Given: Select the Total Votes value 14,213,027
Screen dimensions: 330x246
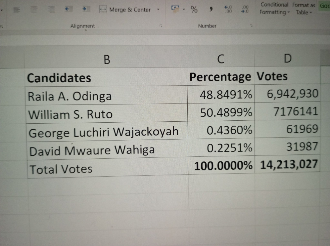Looking at the screenshot, I should coord(287,164).
